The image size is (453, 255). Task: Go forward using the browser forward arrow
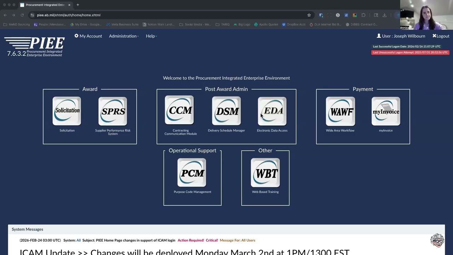(x=13, y=15)
